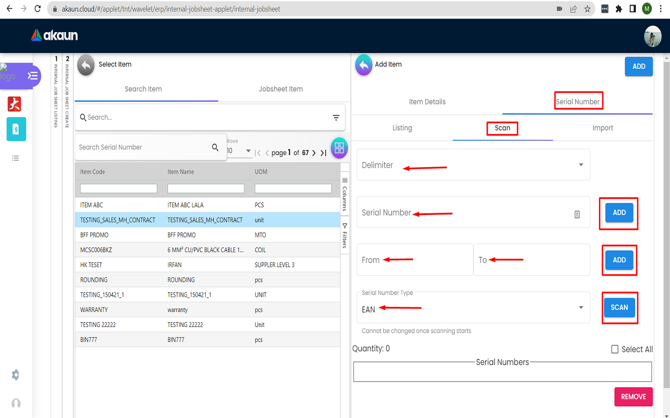The height and width of the screenshot is (418, 670).
Task: Switch to the Jobsheet Item tab
Action: point(281,89)
